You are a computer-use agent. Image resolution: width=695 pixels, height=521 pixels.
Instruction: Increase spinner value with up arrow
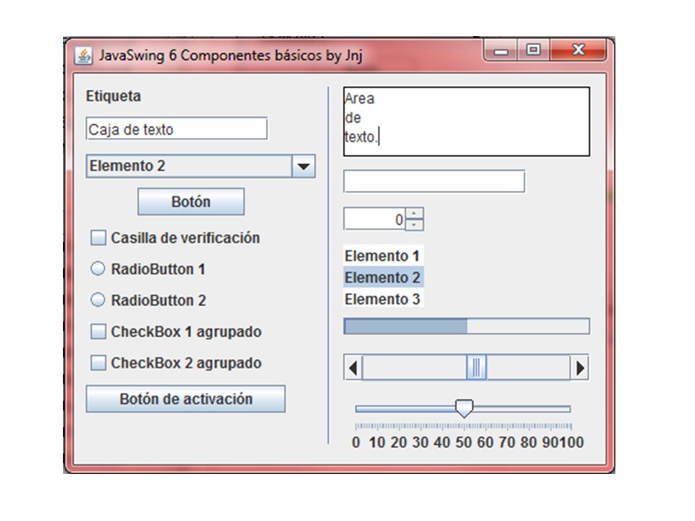(x=414, y=213)
